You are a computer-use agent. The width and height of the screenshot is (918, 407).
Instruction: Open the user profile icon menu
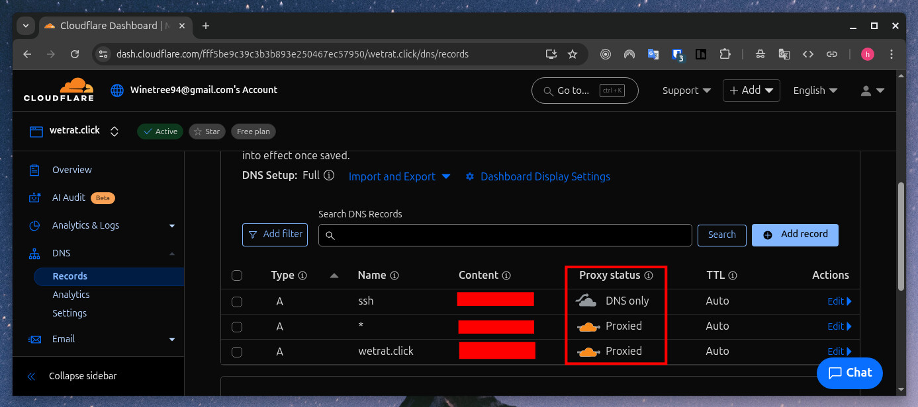[x=872, y=91]
